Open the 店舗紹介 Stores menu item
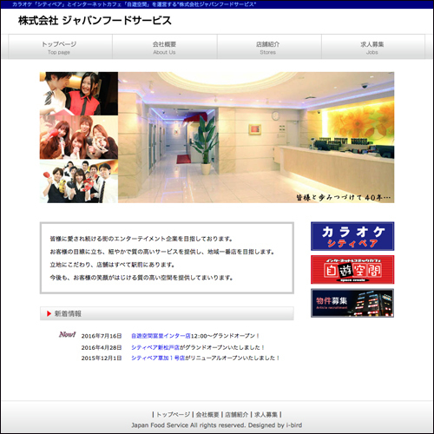Image resolution: width=434 pixels, height=434 pixels. [269, 47]
